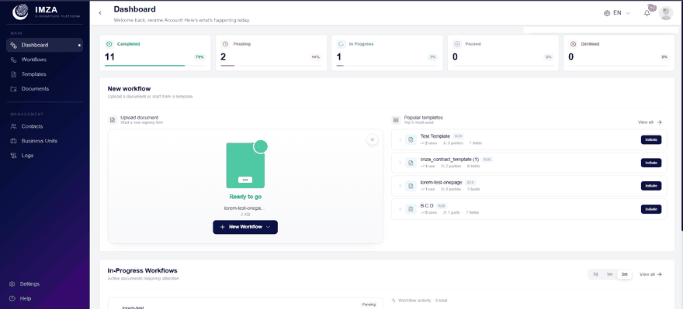Click the Declined status icon
Viewport: 683px width, 309px height.
[573, 44]
